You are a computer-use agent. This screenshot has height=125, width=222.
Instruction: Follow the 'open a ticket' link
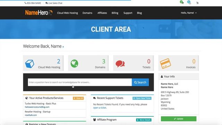100,108
